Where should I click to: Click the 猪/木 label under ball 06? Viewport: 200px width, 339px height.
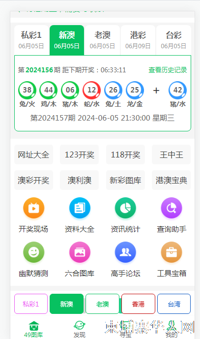pyautogui.click(x=70, y=104)
